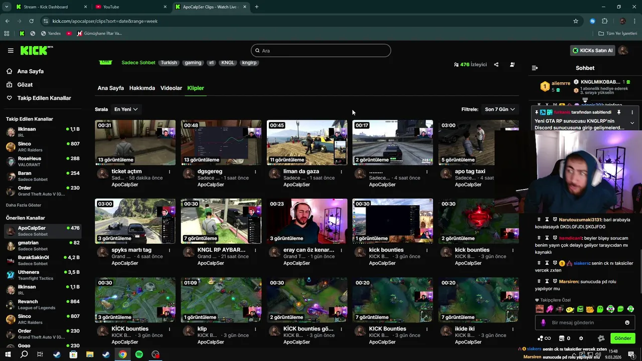Image resolution: width=642 pixels, height=361 pixels.
Task: Open the chat shop icon
Action: click(x=562, y=338)
